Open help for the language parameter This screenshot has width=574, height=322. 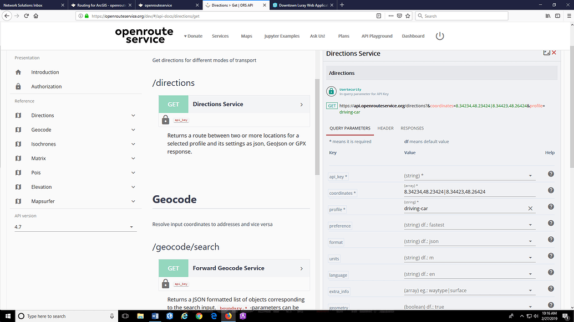551,273
